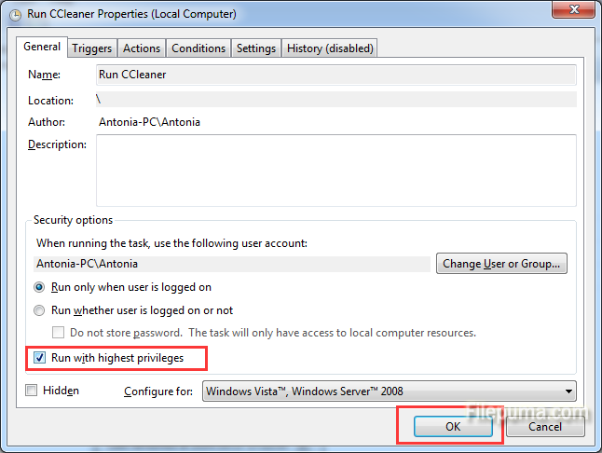
Task: Enable the Hidden checkbox
Action: (32, 391)
